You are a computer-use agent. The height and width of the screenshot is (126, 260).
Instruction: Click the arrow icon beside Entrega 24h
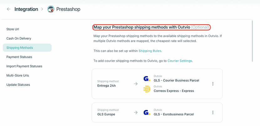[136, 84]
